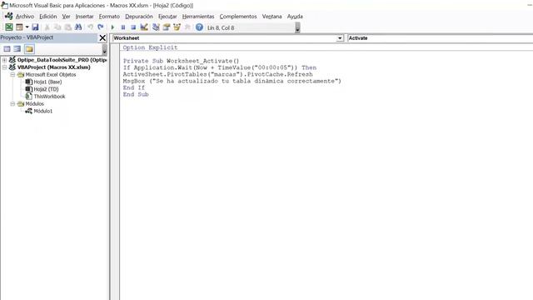Open the Complementos menu

[238, 17]
